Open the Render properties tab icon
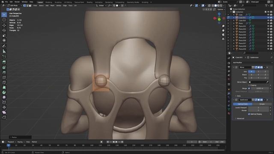This screenshot has width=274, height=154. [x=229, y=63]
